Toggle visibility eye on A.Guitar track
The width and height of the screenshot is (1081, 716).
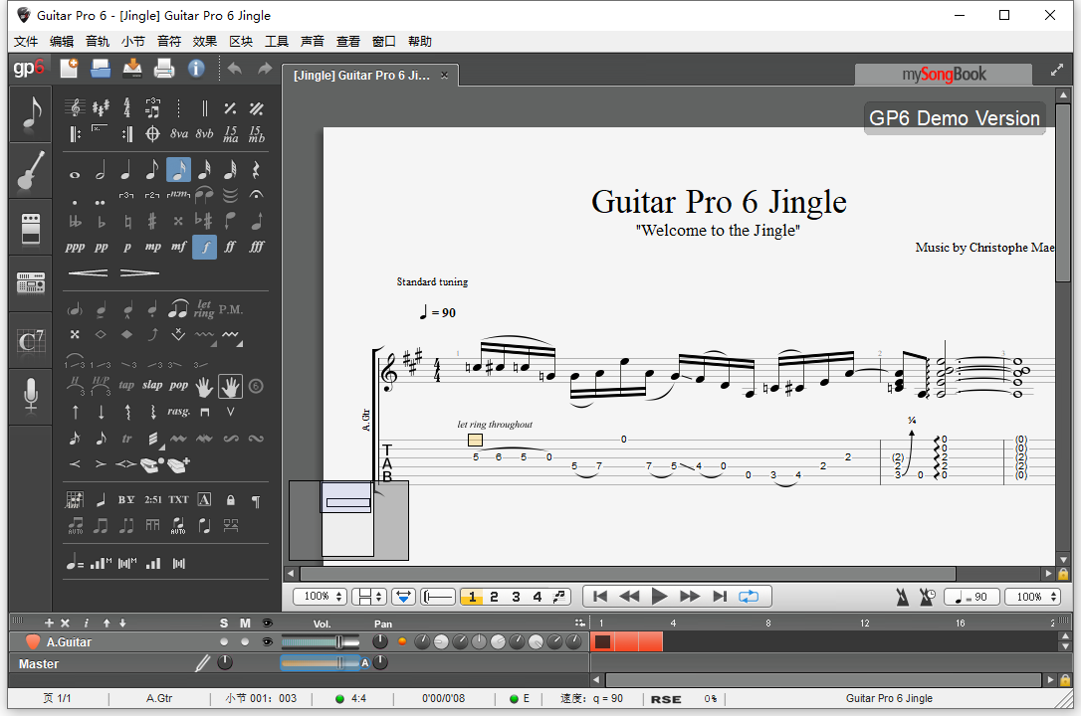tap(265, 641)
